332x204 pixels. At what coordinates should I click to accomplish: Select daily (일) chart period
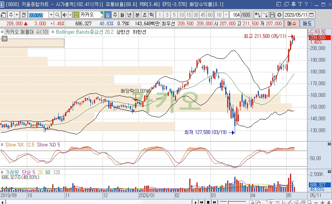click(x=108, y=15)
